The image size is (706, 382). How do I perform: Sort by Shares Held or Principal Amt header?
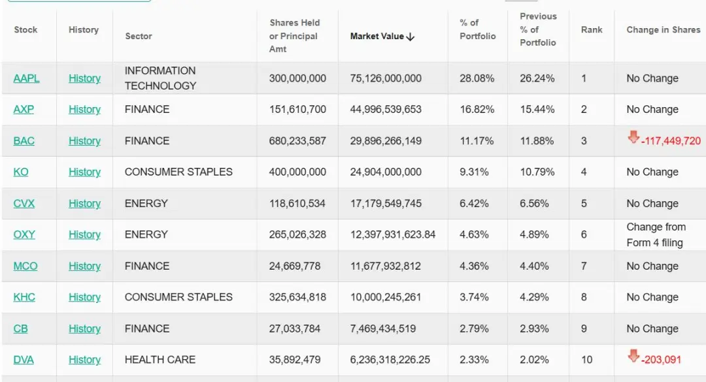(294, 36)
